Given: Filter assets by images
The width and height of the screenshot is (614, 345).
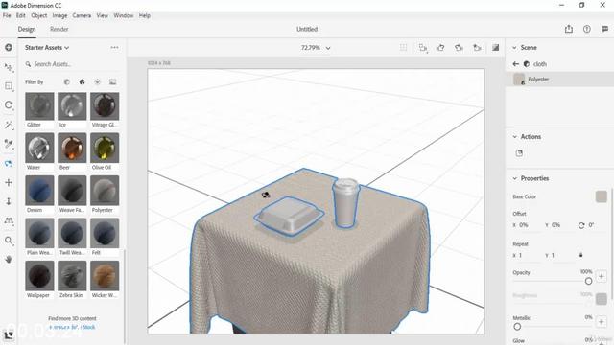Looking at the screenshot, I should [x=113, y=81].
